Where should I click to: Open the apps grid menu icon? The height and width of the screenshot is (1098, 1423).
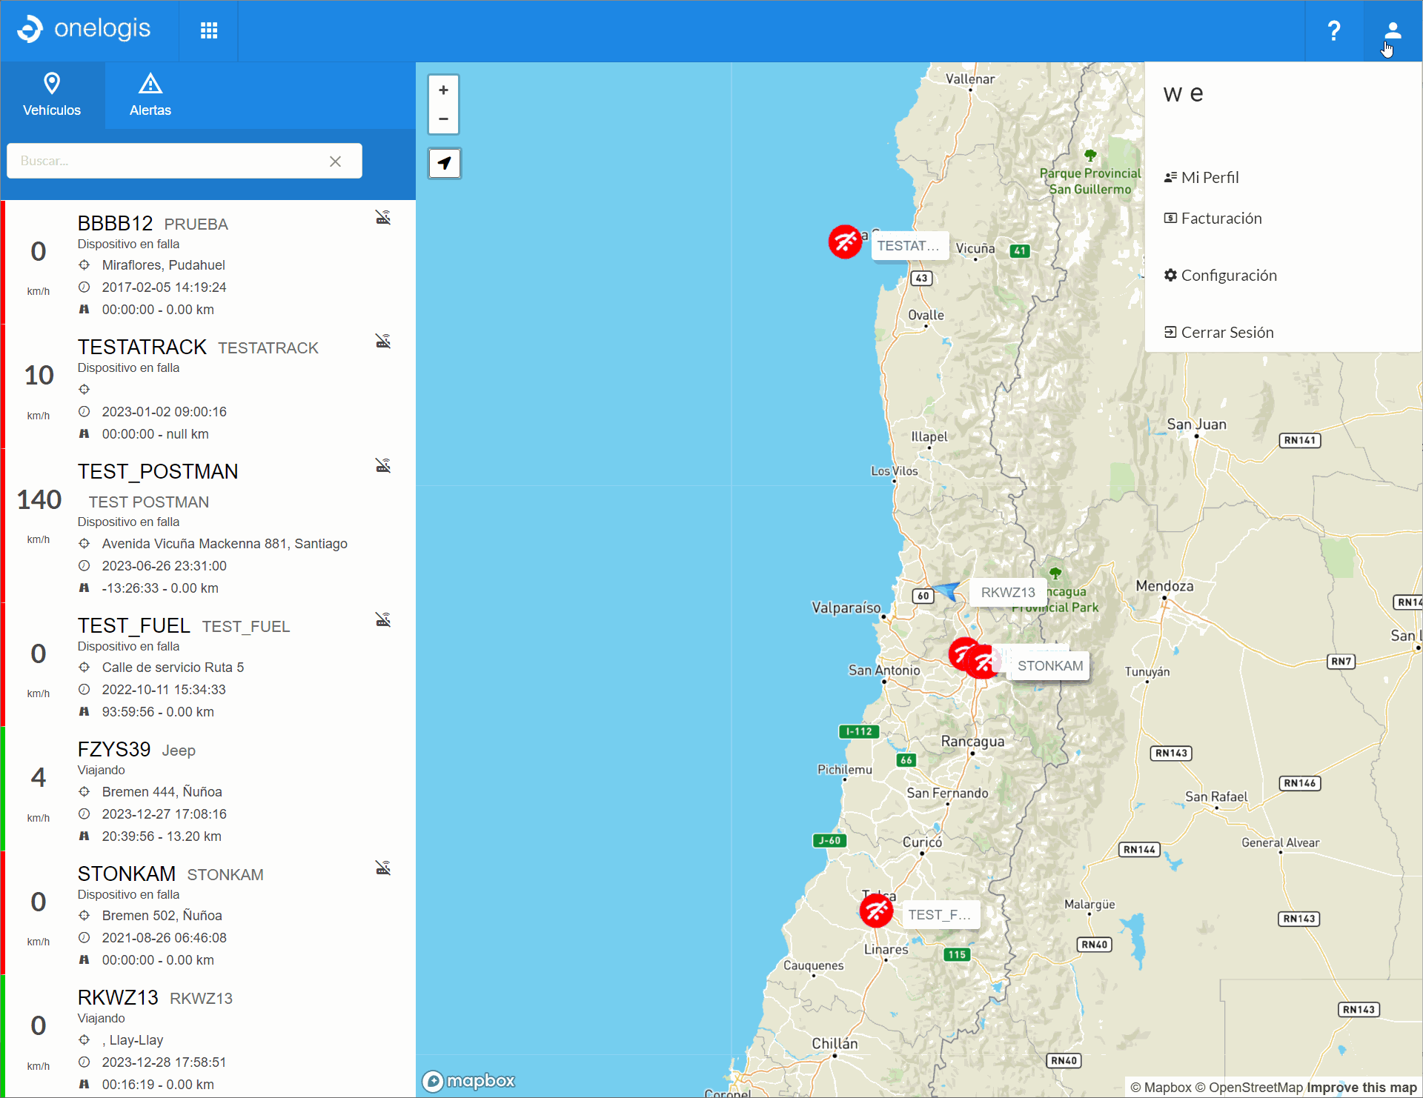pyautogui.click(x=209, y=30)
